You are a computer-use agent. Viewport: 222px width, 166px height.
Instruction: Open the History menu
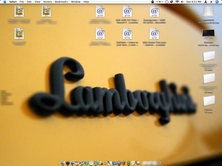click(48, 2)
